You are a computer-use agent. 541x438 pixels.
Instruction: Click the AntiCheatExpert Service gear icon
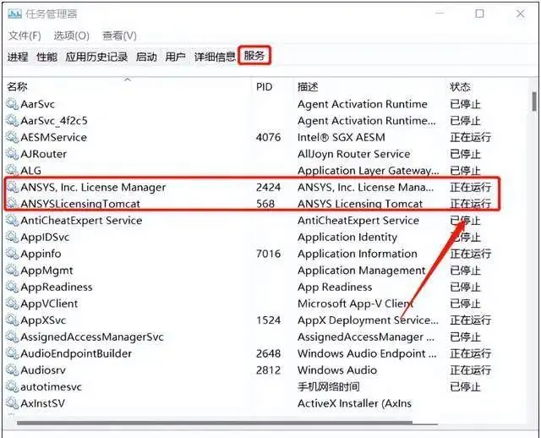click(x=12, y=220)
